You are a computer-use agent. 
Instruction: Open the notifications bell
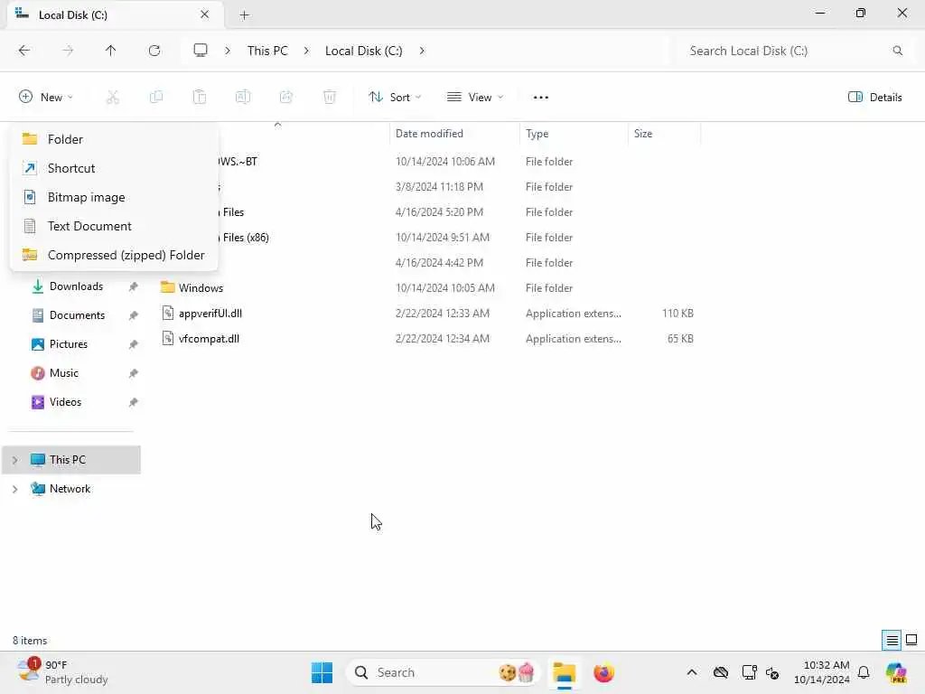(864, 672)
